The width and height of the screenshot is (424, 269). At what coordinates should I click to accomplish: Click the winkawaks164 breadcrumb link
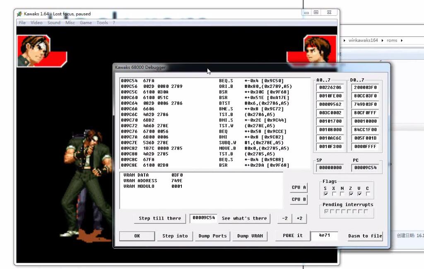tap(364, 40)
